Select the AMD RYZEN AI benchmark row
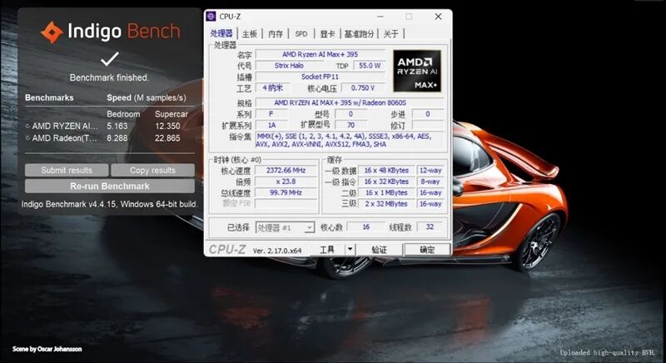The width and height of the screenshot is (666, 363). coord(110,126)
